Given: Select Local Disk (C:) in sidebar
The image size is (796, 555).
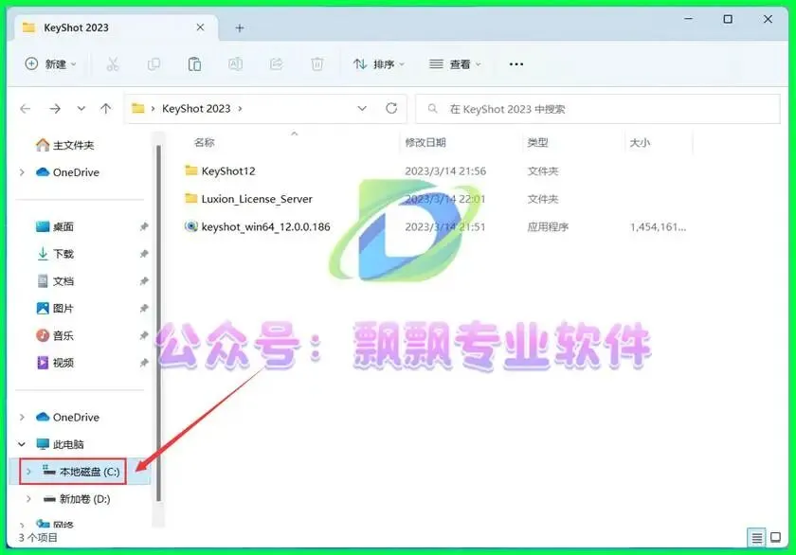Looking at the screenshot, I should tap(81, 472).
